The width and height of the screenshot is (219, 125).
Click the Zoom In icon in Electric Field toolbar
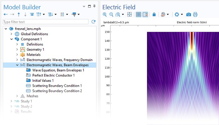click(104, 14)
